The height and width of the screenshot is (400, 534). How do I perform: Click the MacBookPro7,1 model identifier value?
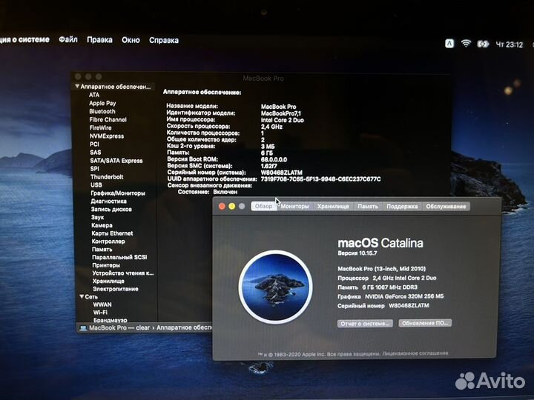click(281, 113)
